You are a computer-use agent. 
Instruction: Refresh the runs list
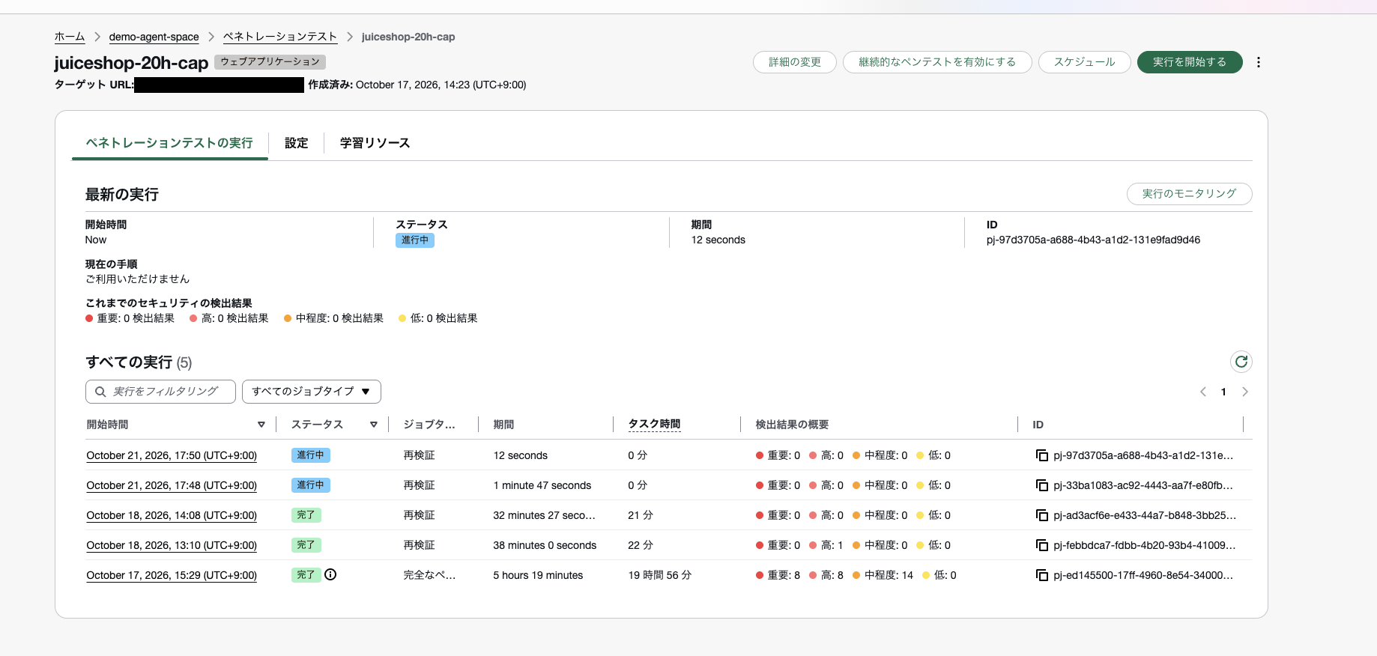pyautogui.click(x=1241, y=362)
